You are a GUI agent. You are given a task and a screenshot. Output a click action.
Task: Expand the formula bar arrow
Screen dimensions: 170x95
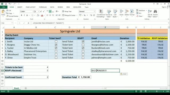169,23
